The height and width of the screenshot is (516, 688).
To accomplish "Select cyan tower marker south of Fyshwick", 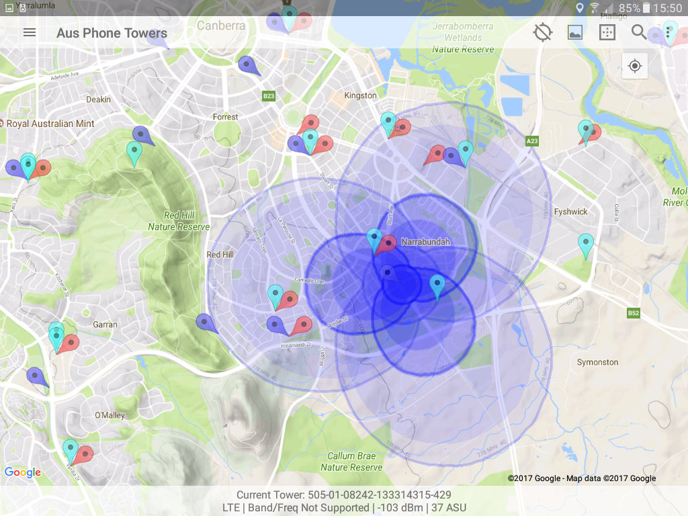I will (x=586, y=245).
